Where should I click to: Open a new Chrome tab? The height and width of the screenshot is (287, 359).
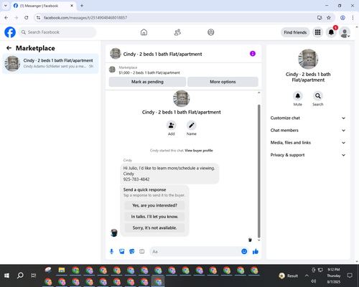[x=82, y=6]
